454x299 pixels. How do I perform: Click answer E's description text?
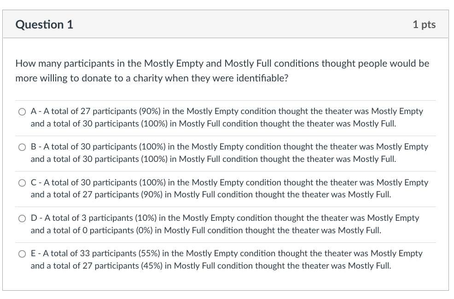tap(226, 259)
